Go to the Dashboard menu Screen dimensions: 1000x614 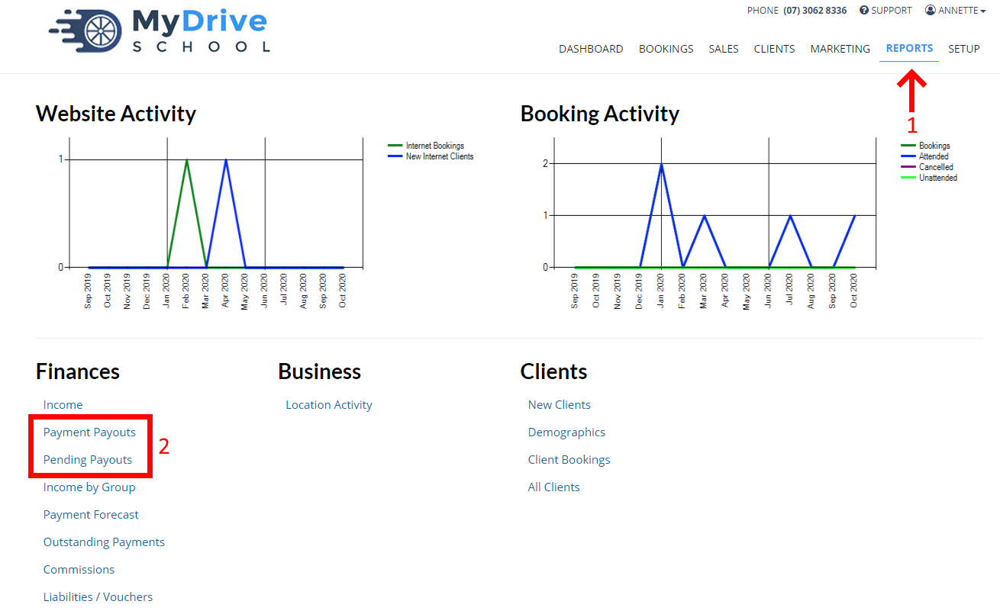coord(591,49)
